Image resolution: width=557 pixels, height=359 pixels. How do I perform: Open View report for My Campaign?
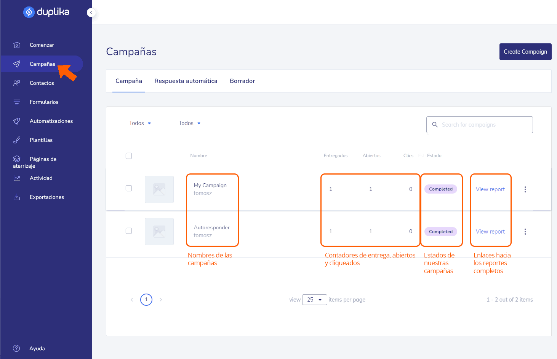490,189
